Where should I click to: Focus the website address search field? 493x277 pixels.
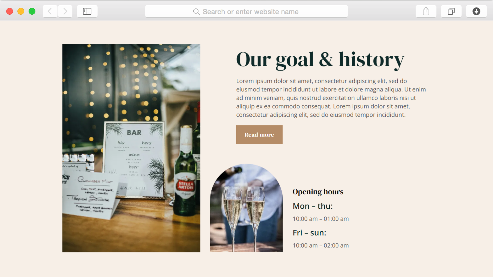click(x=246, y=11)
